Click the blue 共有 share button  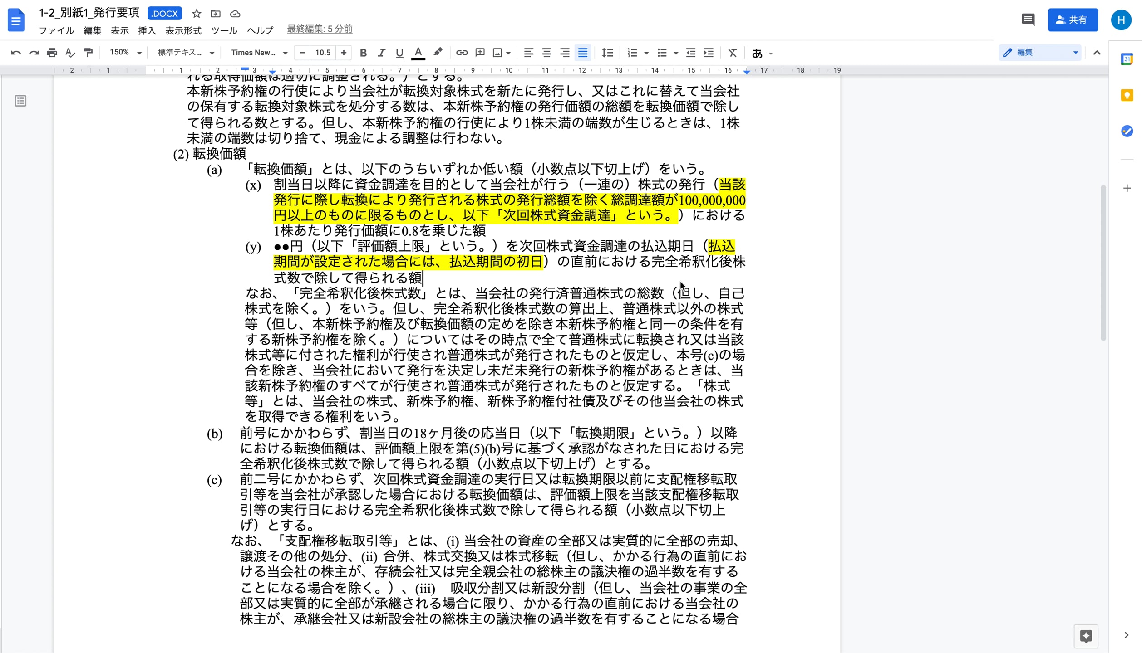[1073, 20]
